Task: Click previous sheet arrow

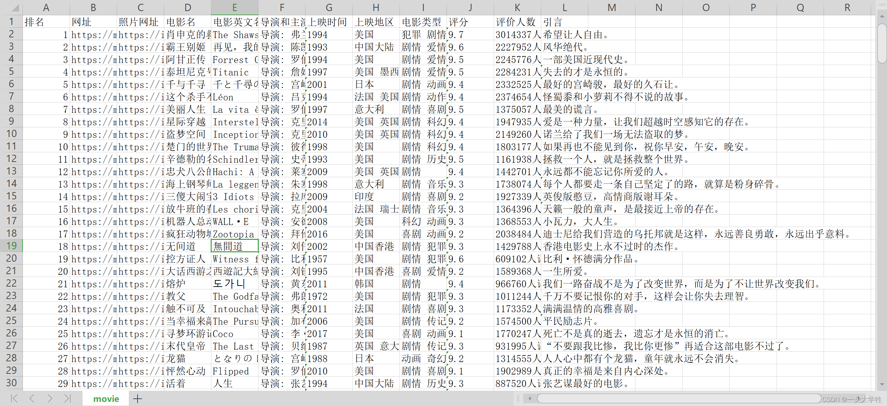Action: point(32,398)
